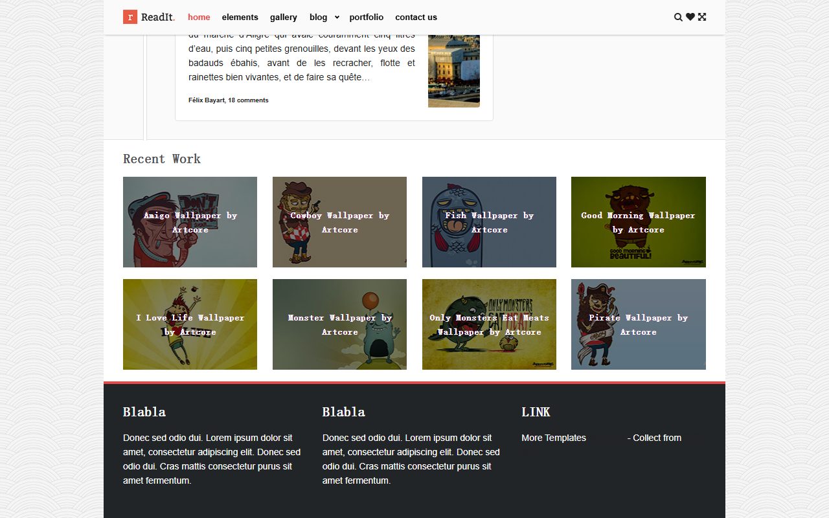Open the Félix Bayart author link
This screenshot has height=518, width=829.
click(206, 100)
